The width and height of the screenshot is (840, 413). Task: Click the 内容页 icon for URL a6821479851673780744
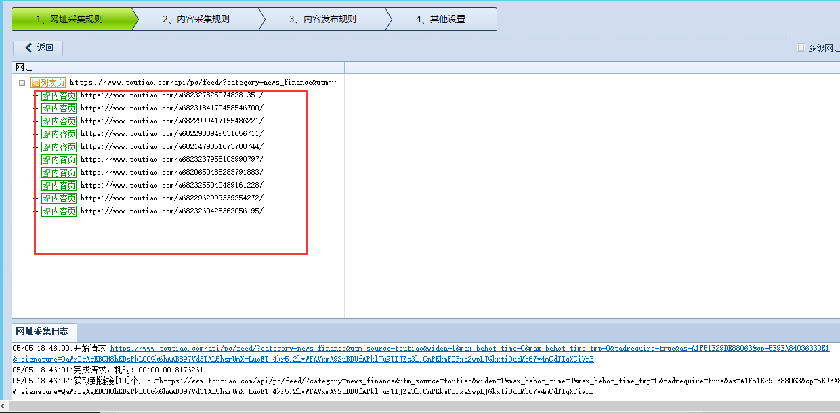pyautogui.click(x=59, y=147)
